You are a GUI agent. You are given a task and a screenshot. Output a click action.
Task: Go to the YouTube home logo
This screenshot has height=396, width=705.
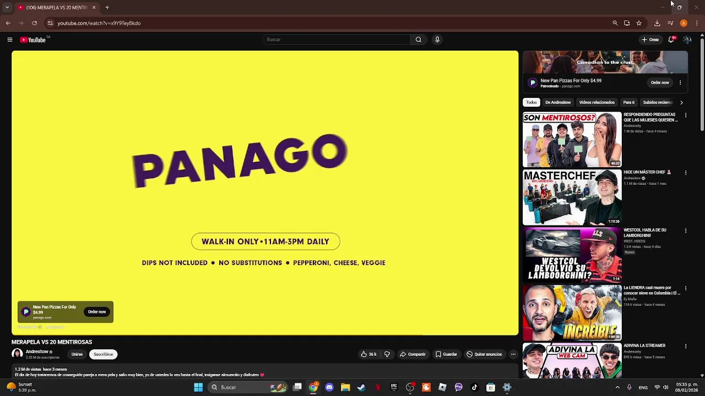click(x=33, y=40)
